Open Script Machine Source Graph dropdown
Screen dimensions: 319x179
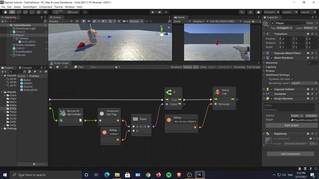(297, 116)
